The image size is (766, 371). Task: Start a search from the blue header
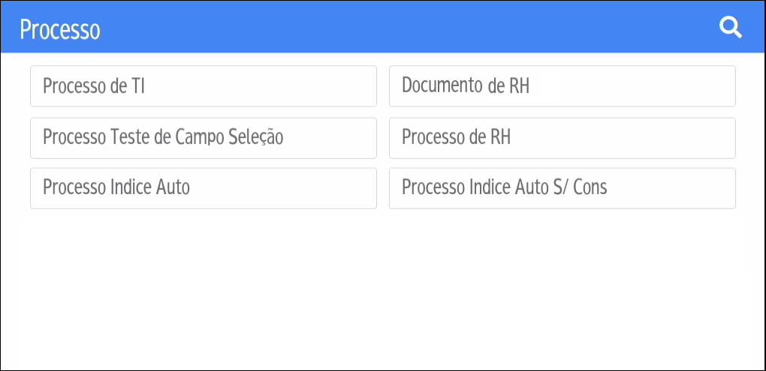pos(731,28)
